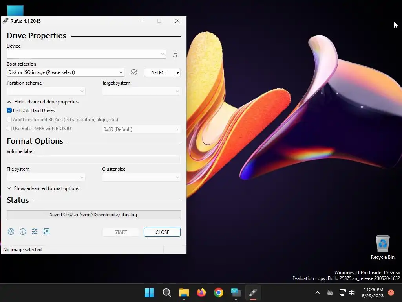Expand Show advanced format options
The height and width of the screenshot is (302, 402).
[43, 188]
